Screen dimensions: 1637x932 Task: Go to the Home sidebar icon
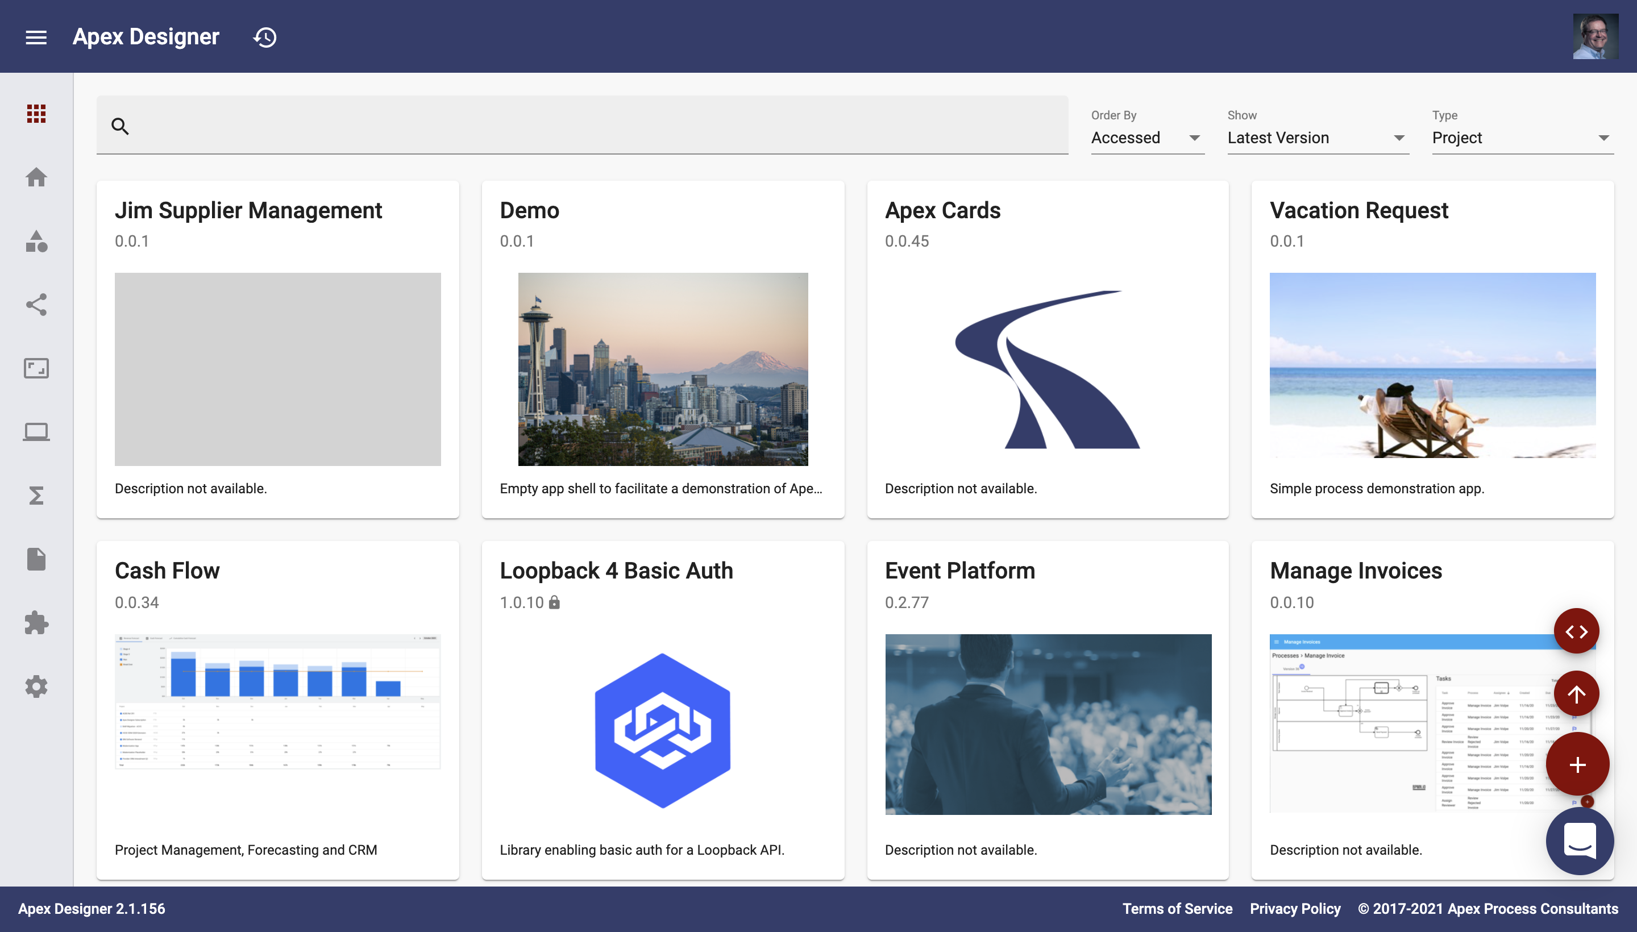[36, 177]
